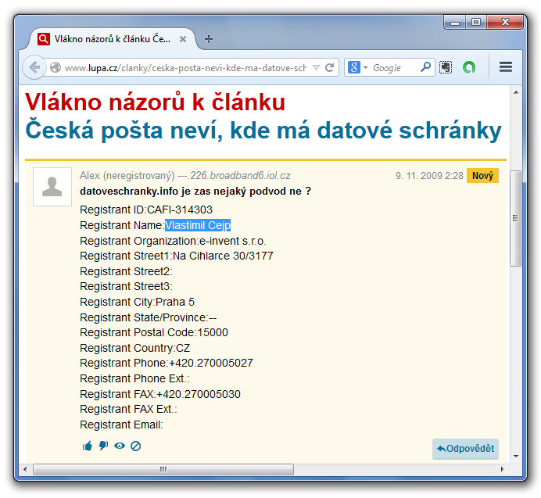Click the comment title datoveschranky.info
Image resolution: width=541 pixels, height=498 pixels.
(x=195, y=192)
